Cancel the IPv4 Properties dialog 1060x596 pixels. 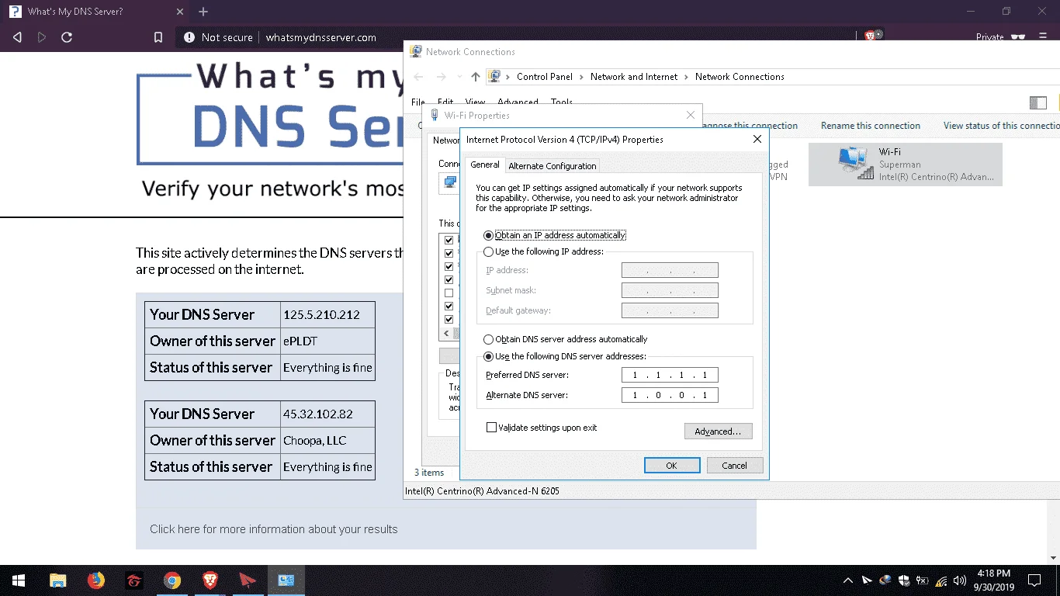click(x=734, y=466)
